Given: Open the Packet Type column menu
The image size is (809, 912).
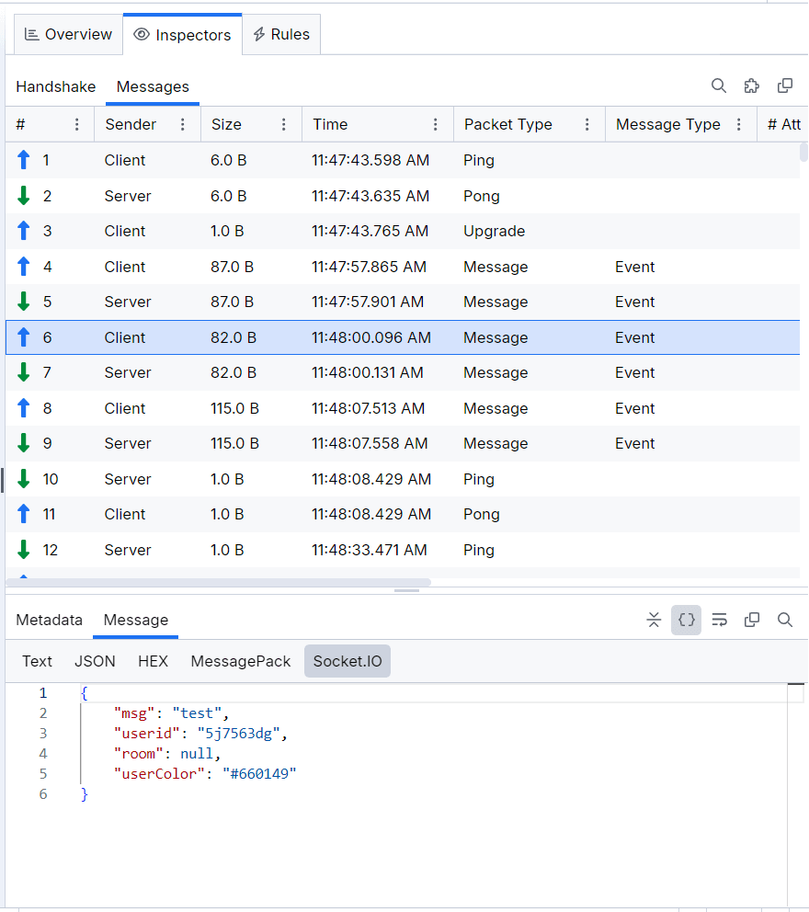Looking at the screenshot, I should point(587,124).
